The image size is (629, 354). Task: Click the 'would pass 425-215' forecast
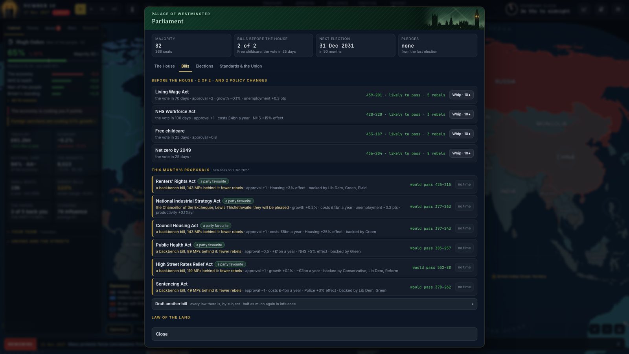[430, 184]
